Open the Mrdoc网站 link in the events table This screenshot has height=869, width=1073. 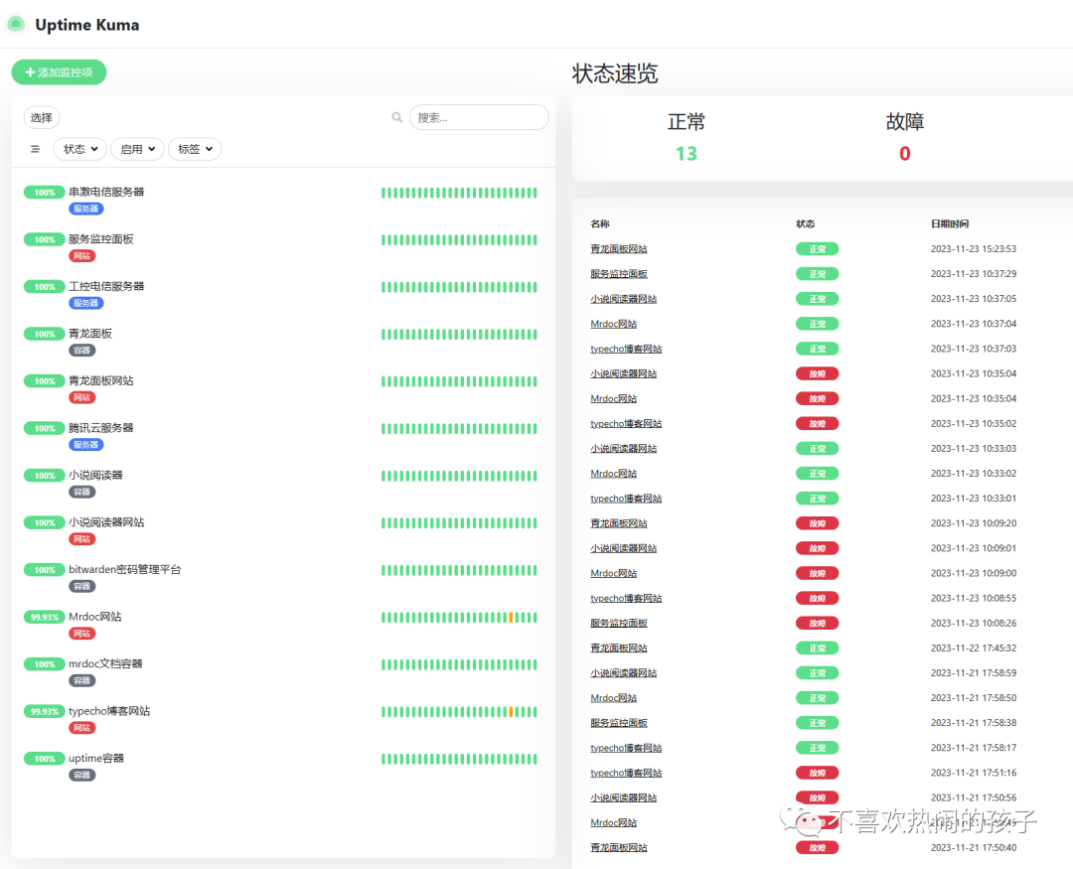(x=613, y=323)
